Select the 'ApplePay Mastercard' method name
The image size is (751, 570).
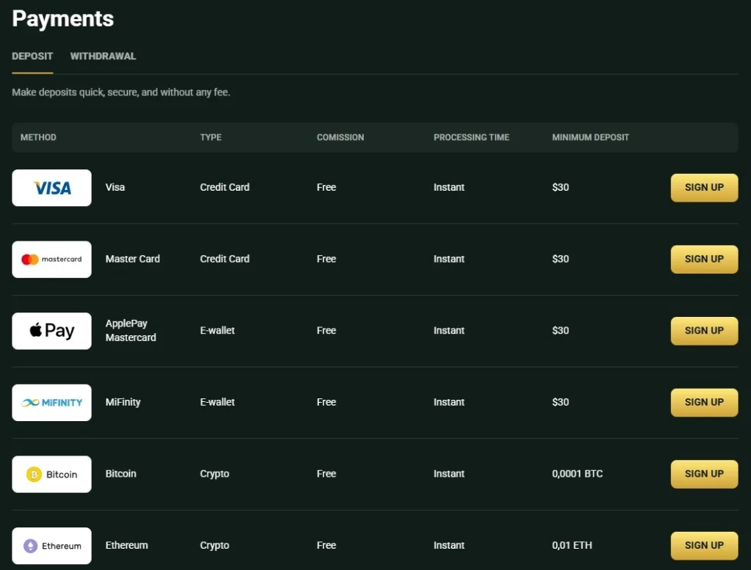coord(131,331)
